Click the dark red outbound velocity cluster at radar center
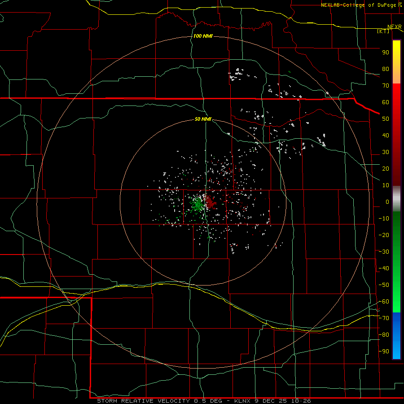The width and height of the screenshot is (404, 404). (211, 202)
